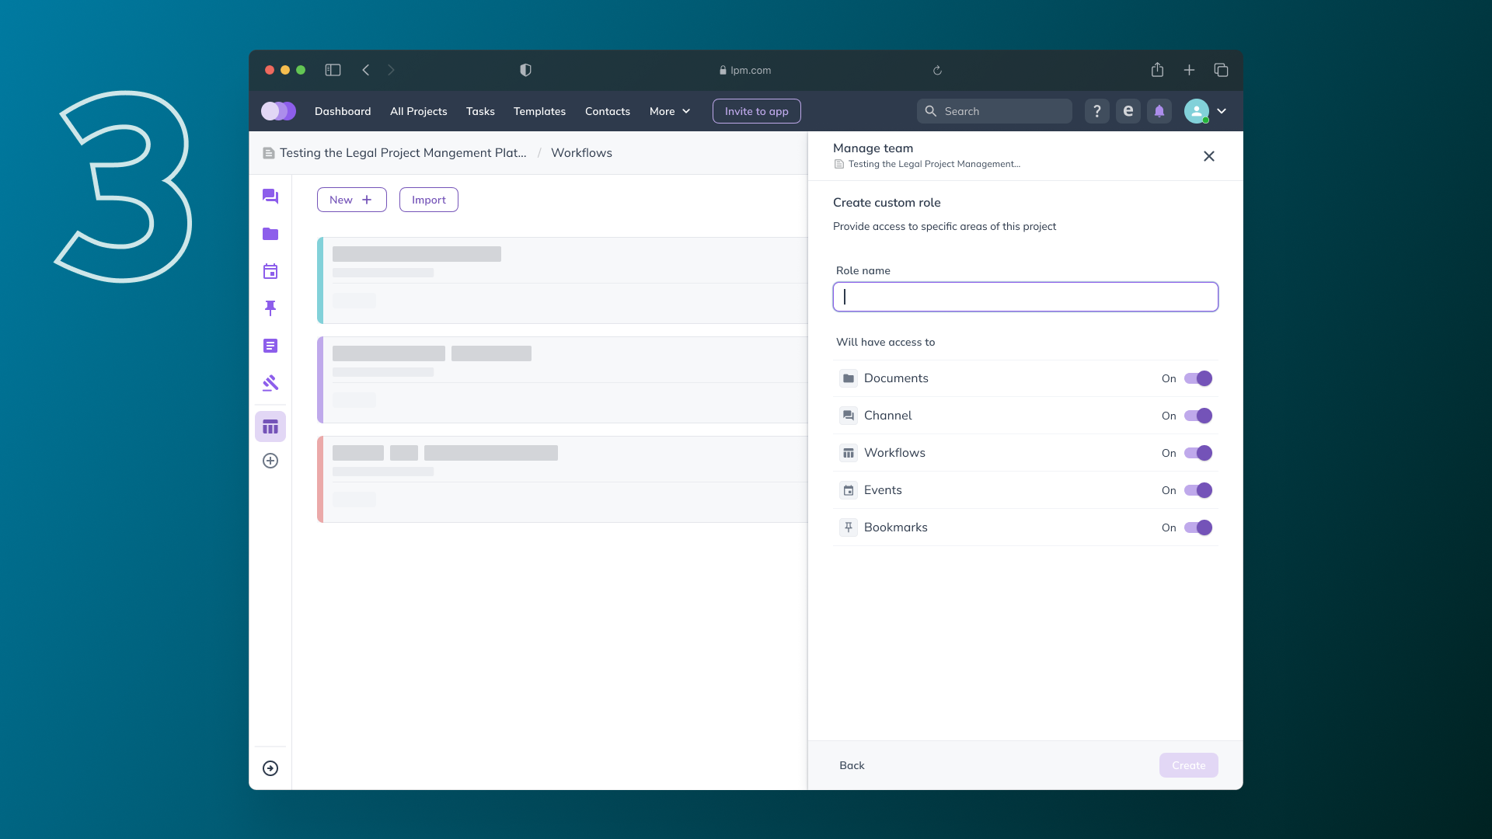
Task: Open the chat channel sidebar icon
Action: coord(270,197)
